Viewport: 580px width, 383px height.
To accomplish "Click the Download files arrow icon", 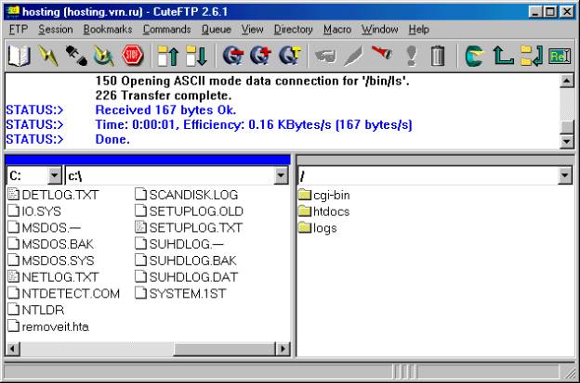I will tap(196, 56).
